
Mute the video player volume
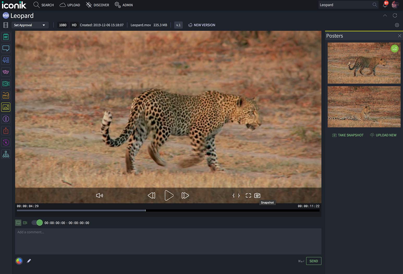(99, 195)
